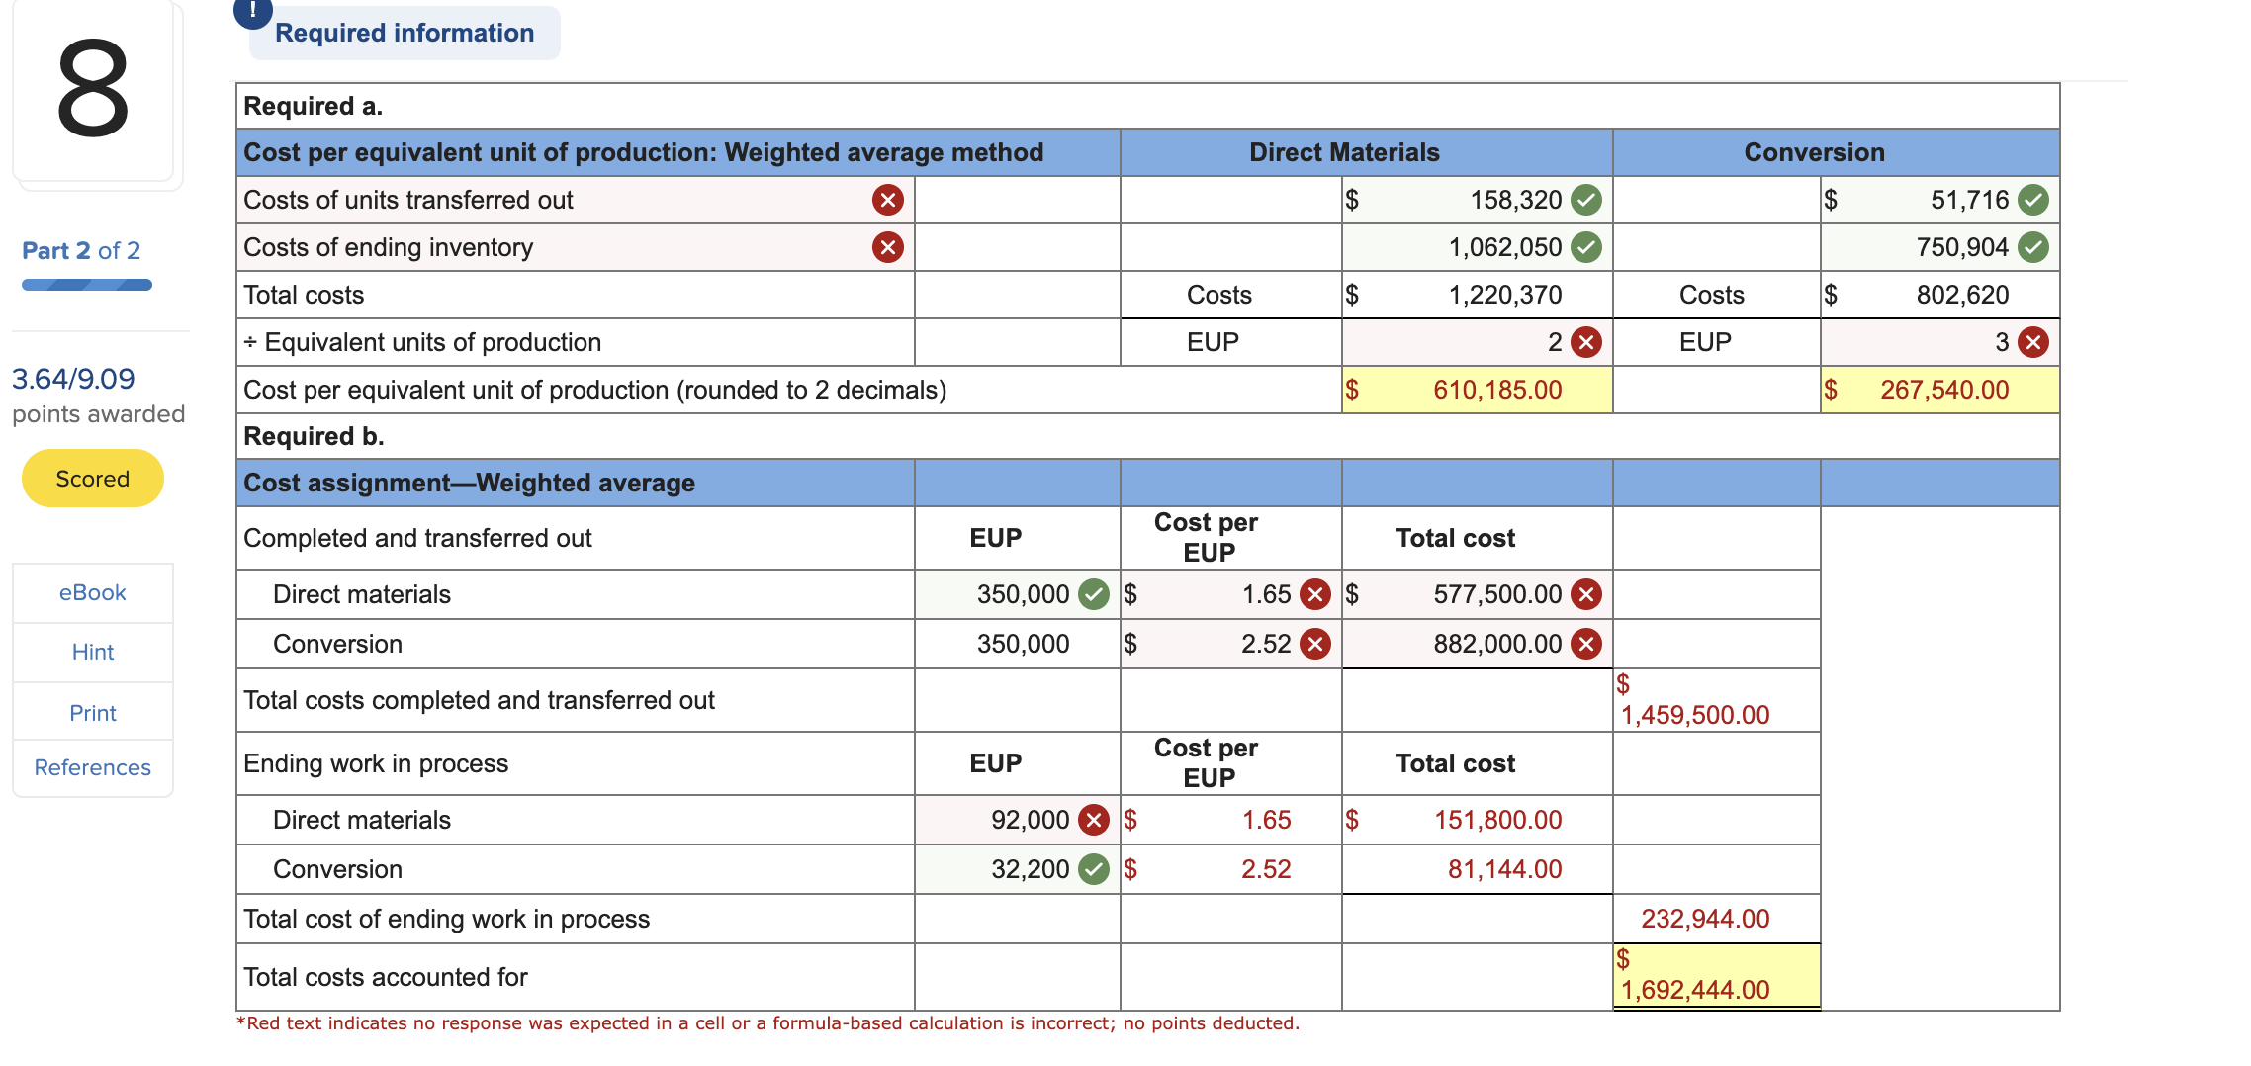
Task: Click the yellow 267,540.00 cost per EUP cell
Action: [1939, 390]
